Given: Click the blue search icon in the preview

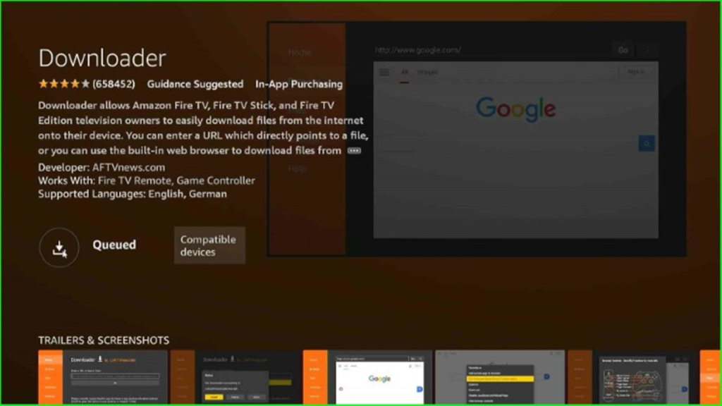Looking at the screenshot, I should [647, 144].
